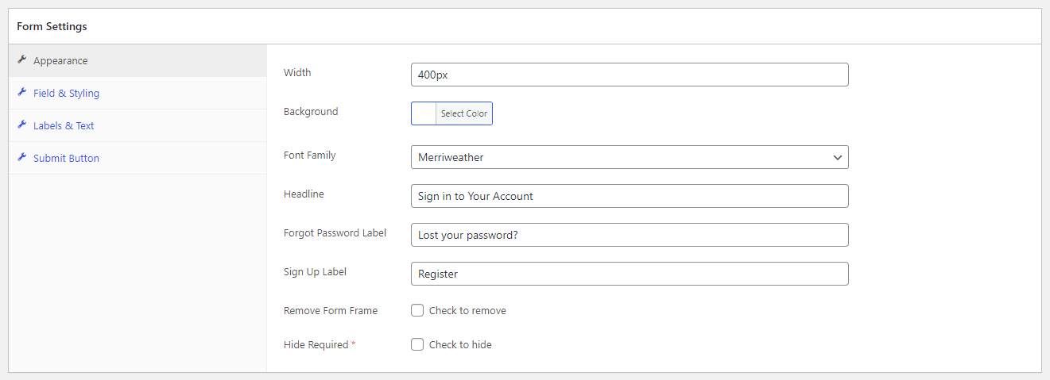Click into the Headline text field
Screen dimensions: 1050x380
pos(630,196)
